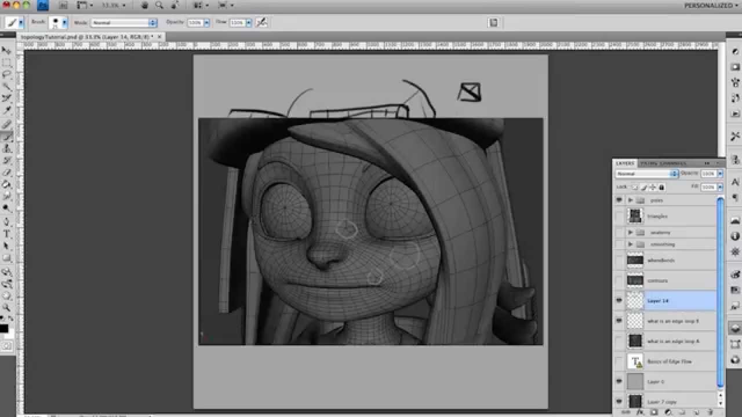Open the Layers panel blend mode dropdown

646,173
